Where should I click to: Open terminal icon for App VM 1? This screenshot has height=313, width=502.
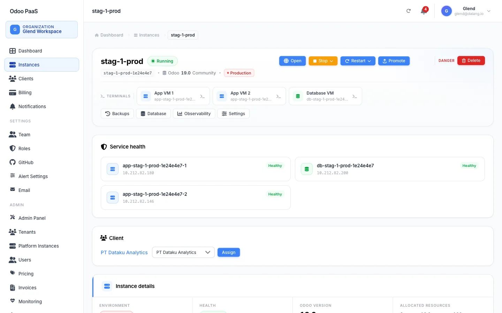pos(203,96)
